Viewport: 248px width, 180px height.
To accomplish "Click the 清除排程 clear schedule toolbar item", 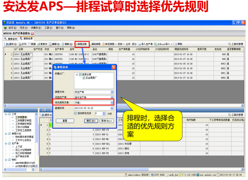I will click(96, 44).
